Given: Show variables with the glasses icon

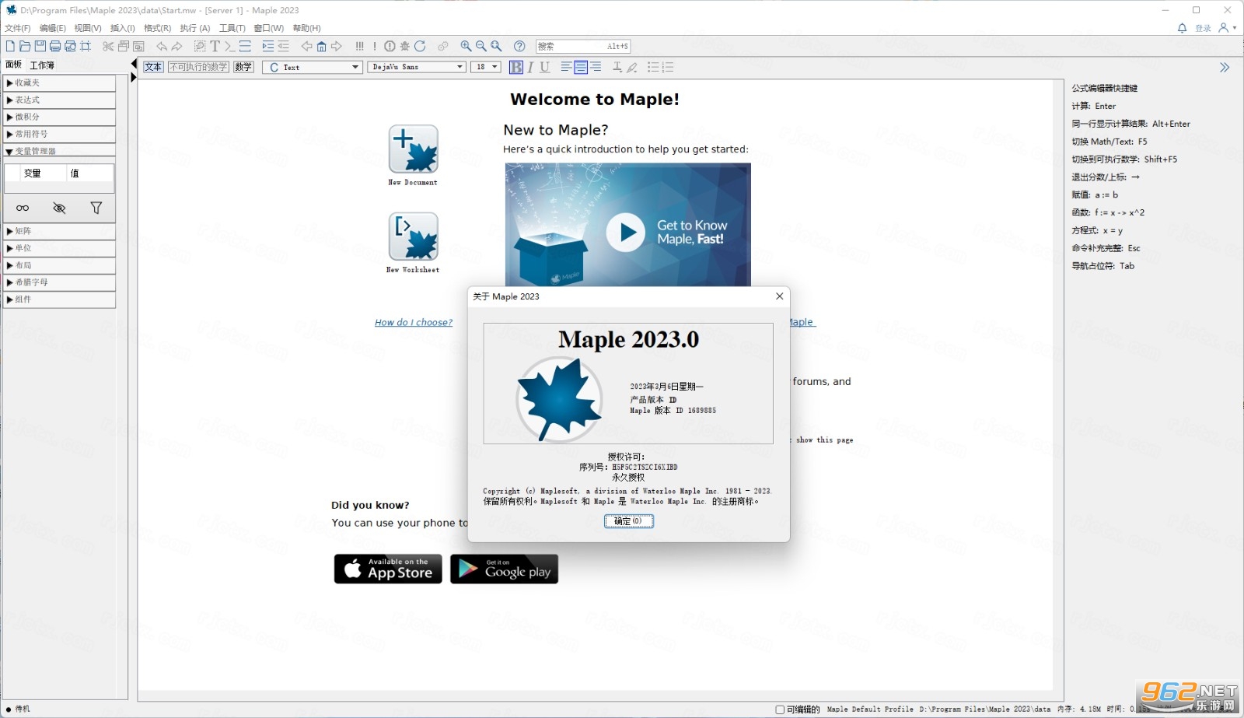Looking at the screenshot, I should click(23, 208).
